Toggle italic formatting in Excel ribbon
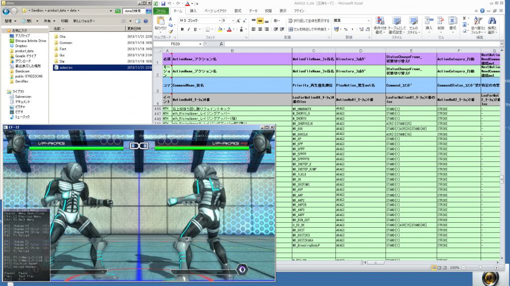Image resolution: width=510 pixels, height=286 pixels. tap(189, 29)
